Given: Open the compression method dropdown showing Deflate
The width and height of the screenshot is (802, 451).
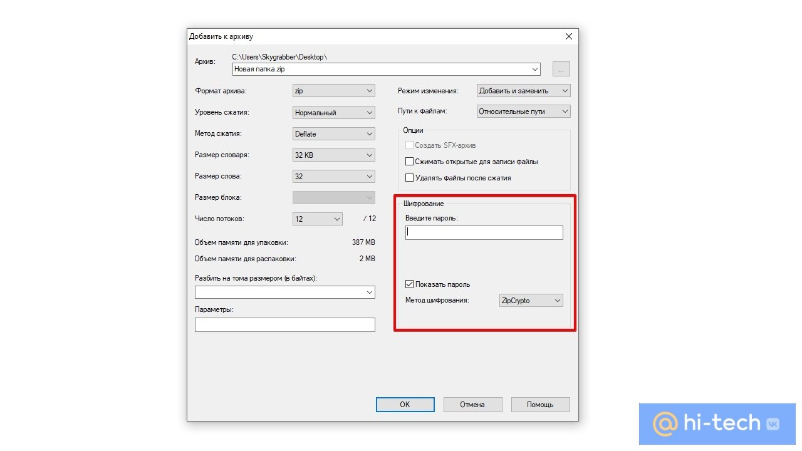Looking at the screenshot, I should click(334, 133).
